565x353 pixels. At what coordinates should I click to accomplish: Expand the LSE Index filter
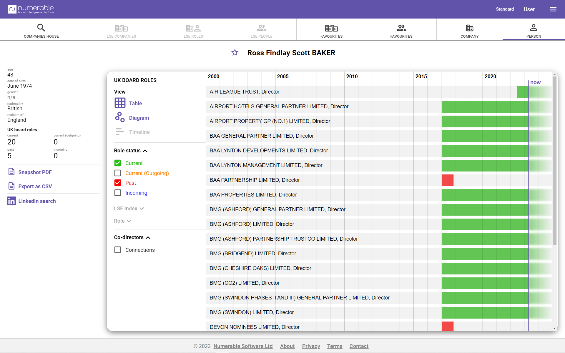click(x=129, y=209)
